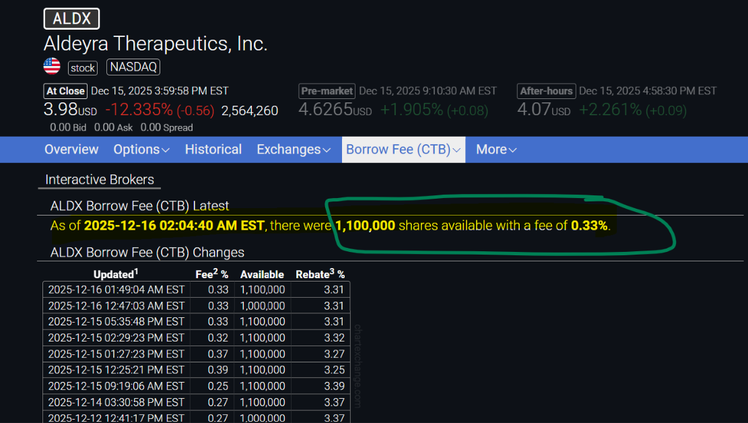Click the After-hours label

tap(546, 91)
